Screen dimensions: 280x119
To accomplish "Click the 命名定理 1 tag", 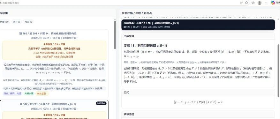I will pos(42,93).
